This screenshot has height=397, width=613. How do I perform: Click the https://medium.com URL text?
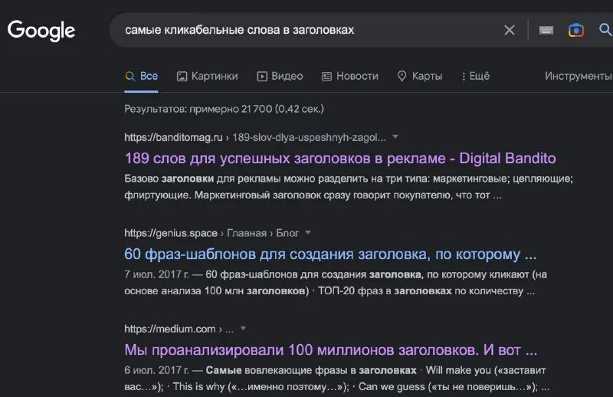click(169, 329)
